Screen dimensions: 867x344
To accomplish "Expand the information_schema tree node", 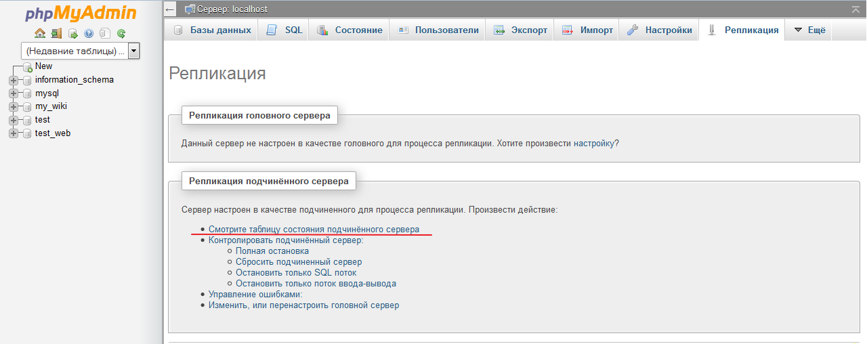I will click(13, 80).
